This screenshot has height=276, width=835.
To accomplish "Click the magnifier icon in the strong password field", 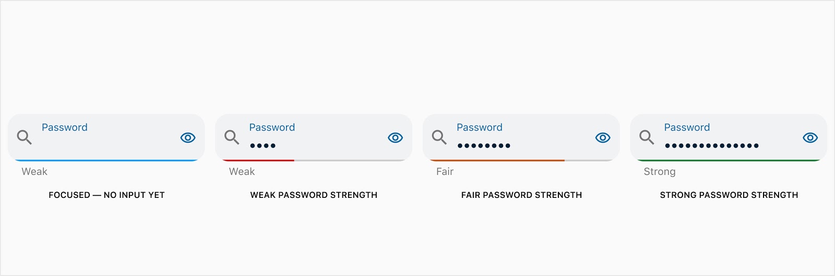I will [x=647, y=137].
